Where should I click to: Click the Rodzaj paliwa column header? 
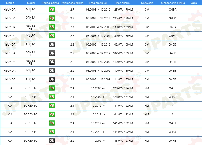(50, 3)
